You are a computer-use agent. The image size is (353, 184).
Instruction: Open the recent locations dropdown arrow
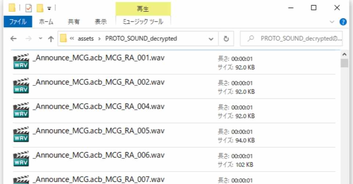coord(40,38)
